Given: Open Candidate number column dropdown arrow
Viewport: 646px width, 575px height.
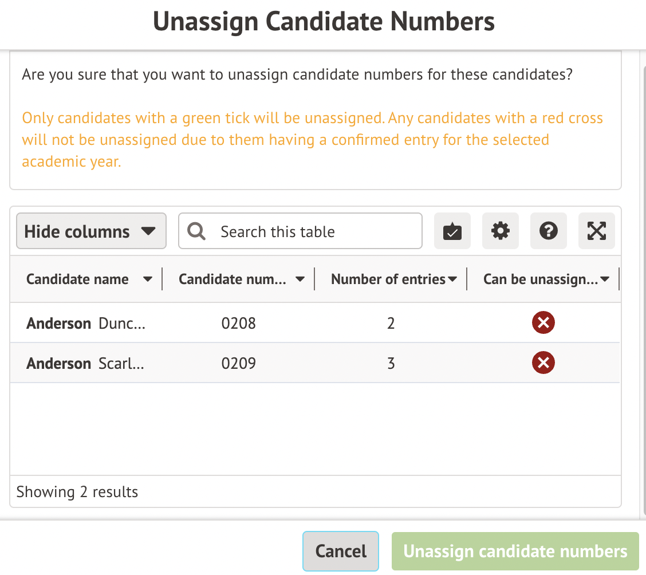Looking at the screenshot, I should pyautogui.click(x=300, y=279).
